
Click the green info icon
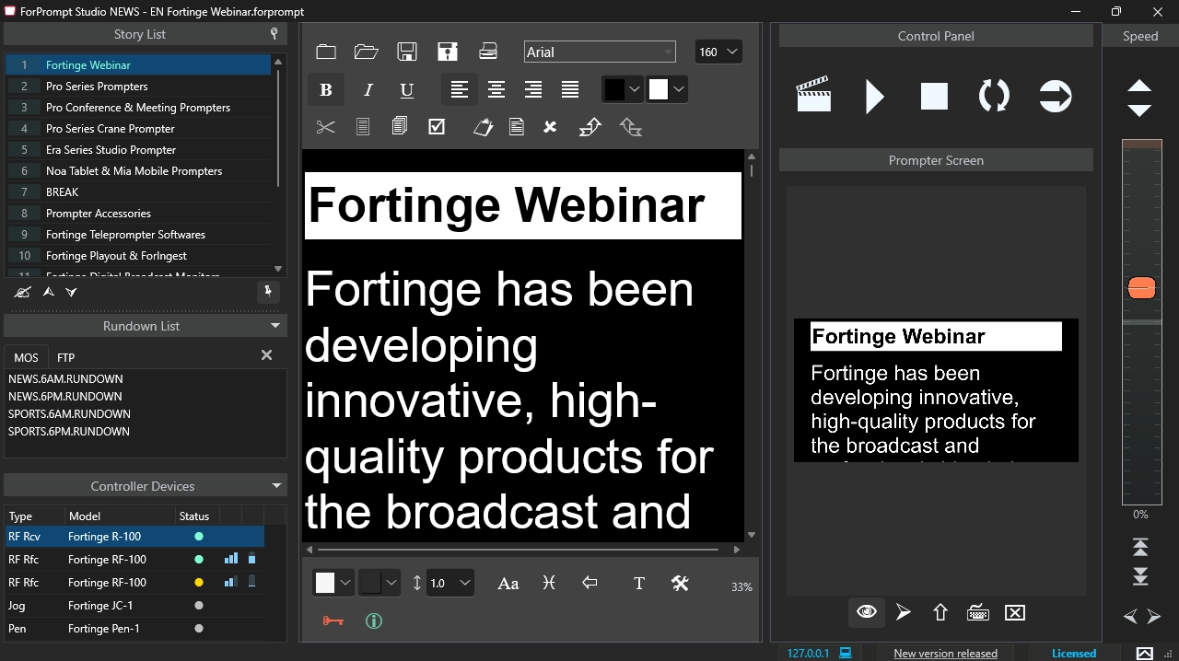click(373, 621)
